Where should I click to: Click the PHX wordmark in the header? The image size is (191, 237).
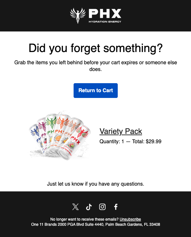[105, 13]
